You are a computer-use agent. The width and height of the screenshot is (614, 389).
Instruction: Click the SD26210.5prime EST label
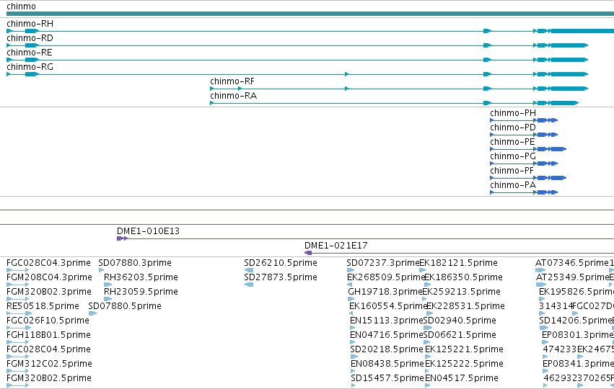pos(281,263)
